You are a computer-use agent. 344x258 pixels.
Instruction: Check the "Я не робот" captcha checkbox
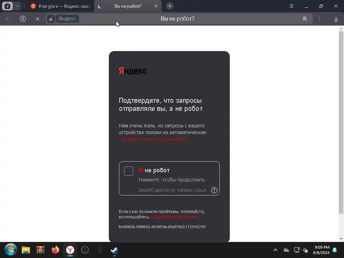129,171
